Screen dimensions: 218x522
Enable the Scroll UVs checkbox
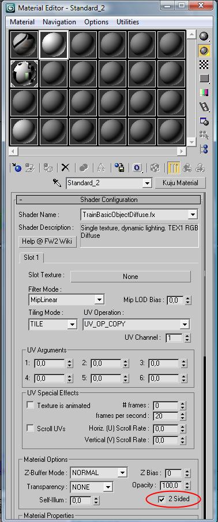pyautogui.click(x=31, y=428)
